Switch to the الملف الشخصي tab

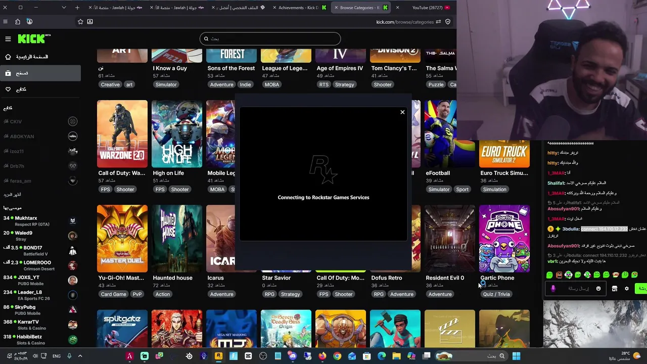tap(239, 8)
